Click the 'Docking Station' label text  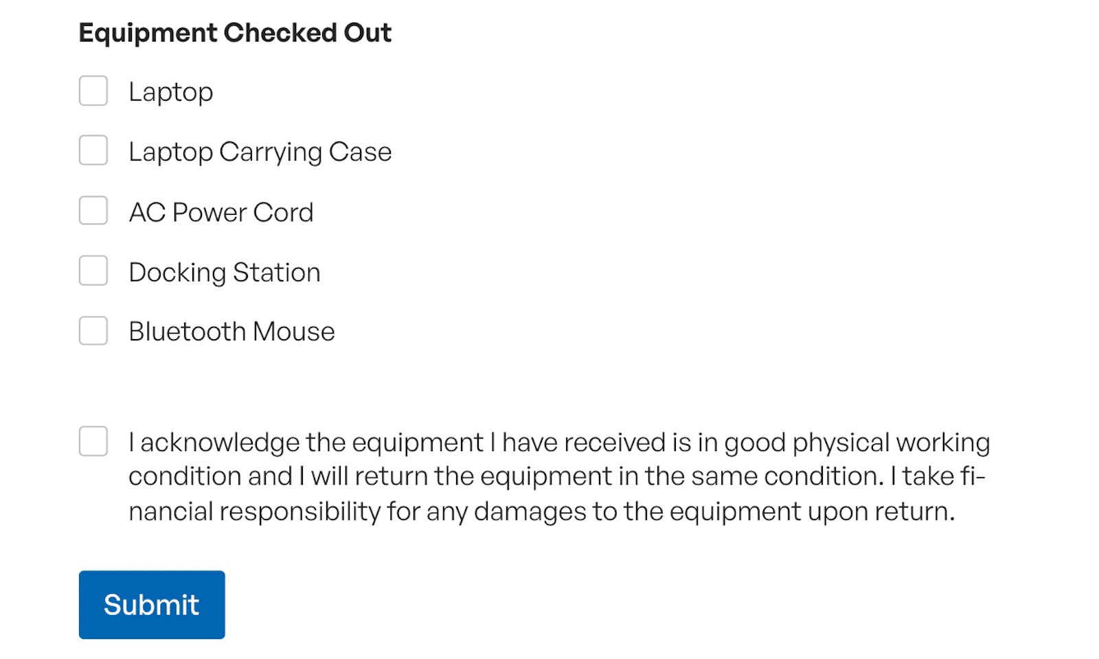(224, 273)
